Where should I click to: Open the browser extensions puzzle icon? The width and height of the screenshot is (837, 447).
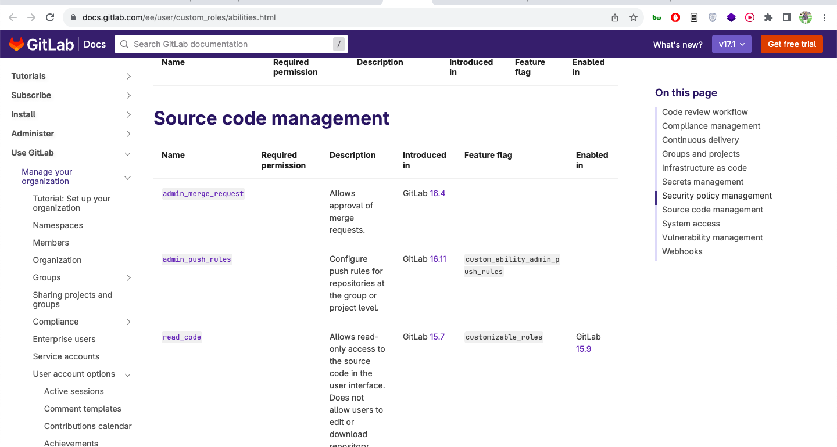click(x=768, y=17)
